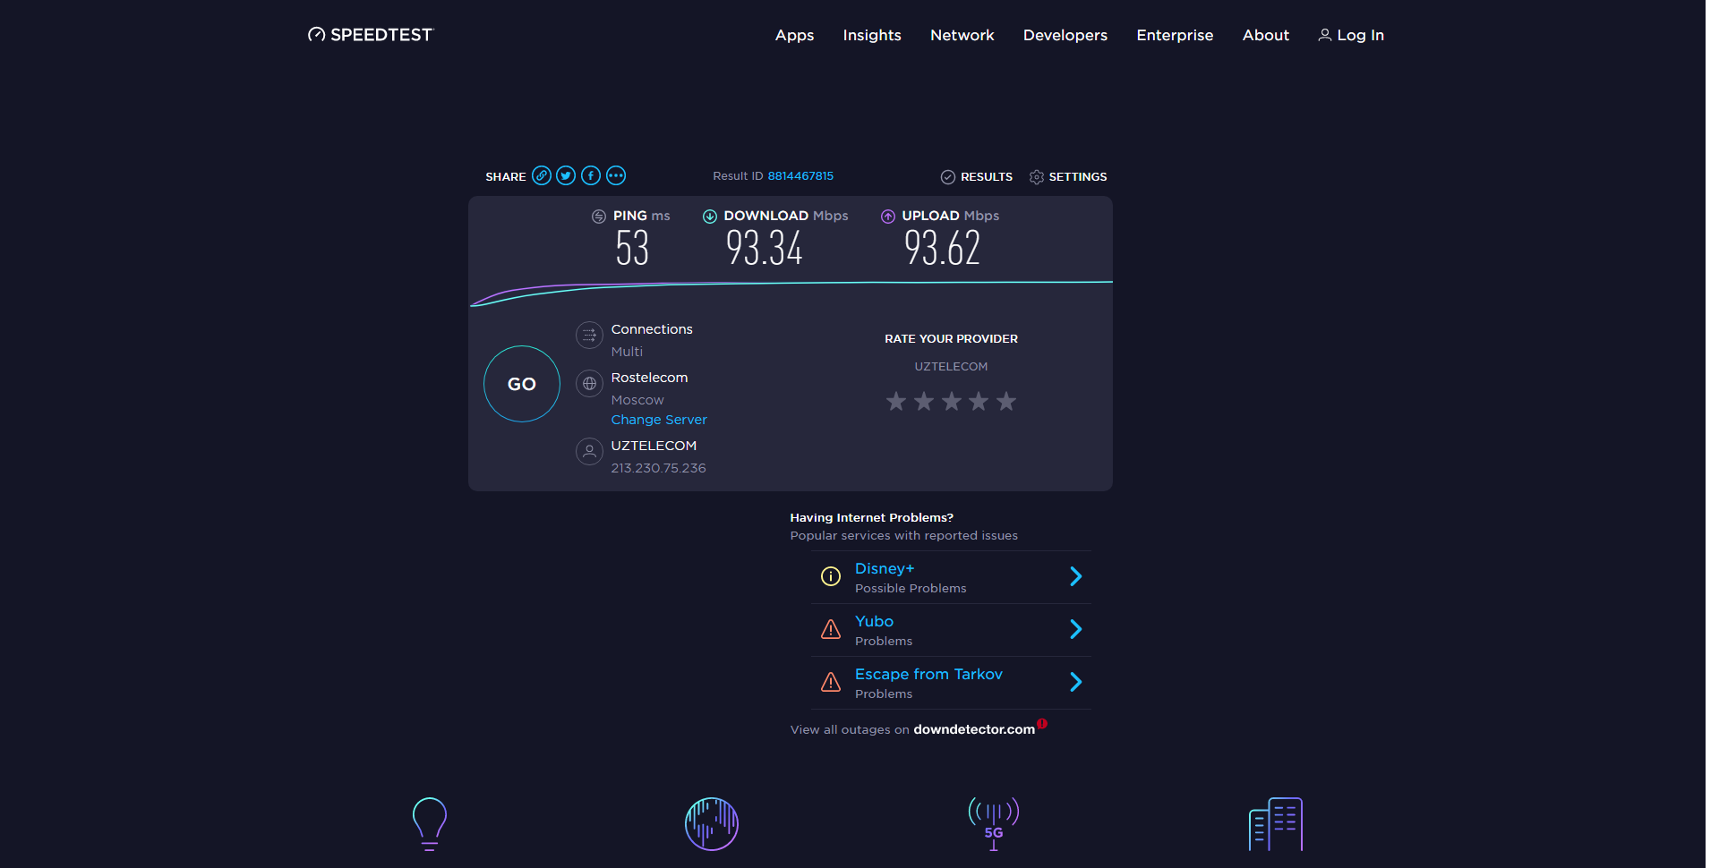1719x868 pixels.
Task: Click the Change Server link
Action: (659, 420)
